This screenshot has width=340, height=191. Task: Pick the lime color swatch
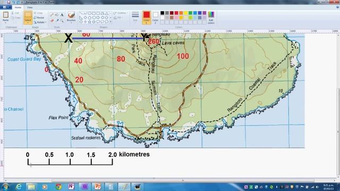tap(190, 18)
